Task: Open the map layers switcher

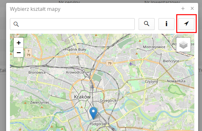Action: (x=183, y=45)
